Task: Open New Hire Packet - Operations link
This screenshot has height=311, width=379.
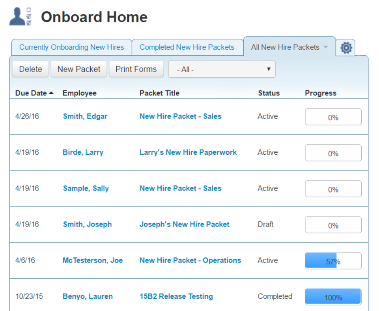Action: pyautogui.click(x=190, y=260)
